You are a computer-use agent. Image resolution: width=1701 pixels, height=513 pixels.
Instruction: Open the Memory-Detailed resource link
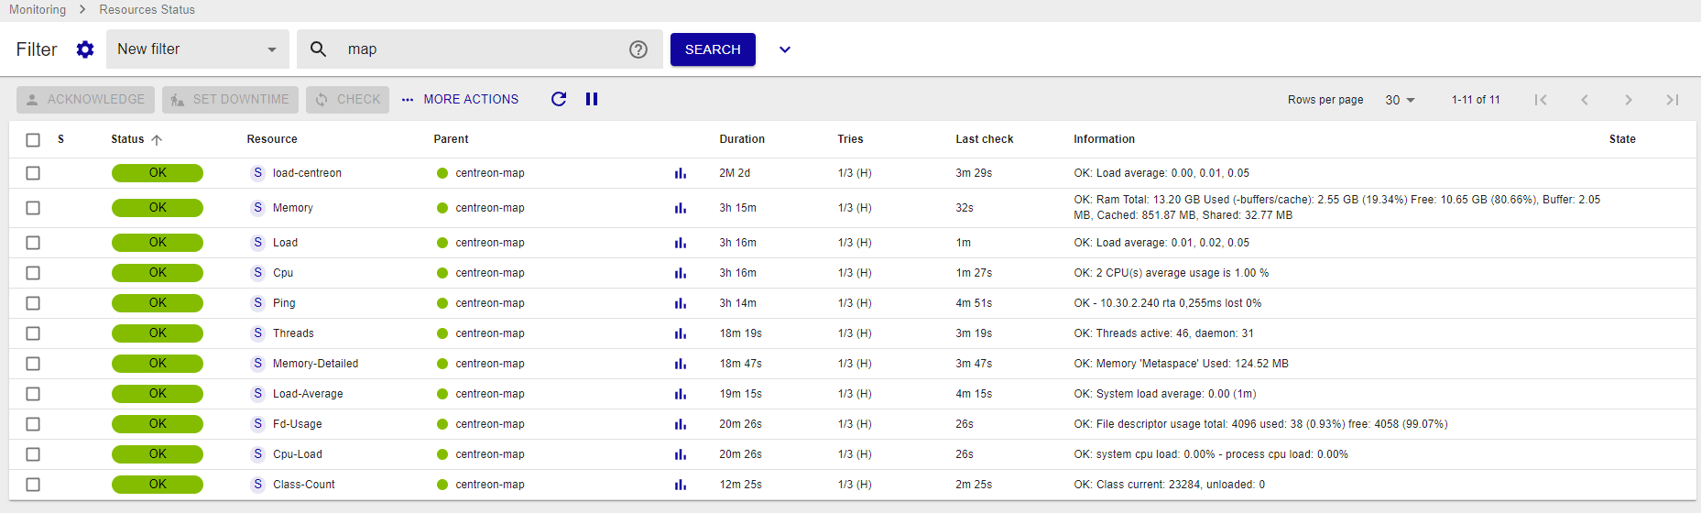click(315, 364)
